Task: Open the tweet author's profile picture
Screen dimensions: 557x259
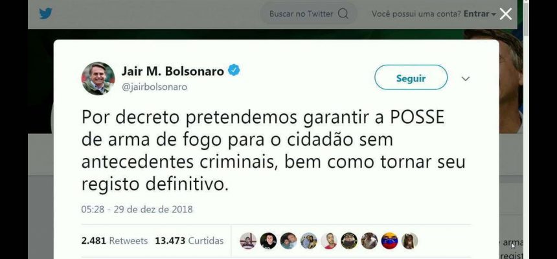Action: point(98,78)
